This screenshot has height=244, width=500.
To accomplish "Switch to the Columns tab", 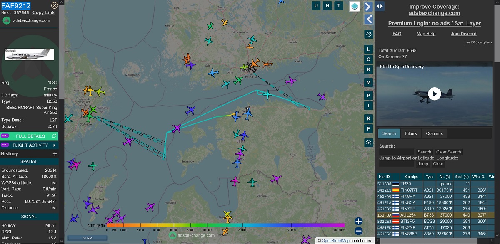I will click(x=434, y=133).
